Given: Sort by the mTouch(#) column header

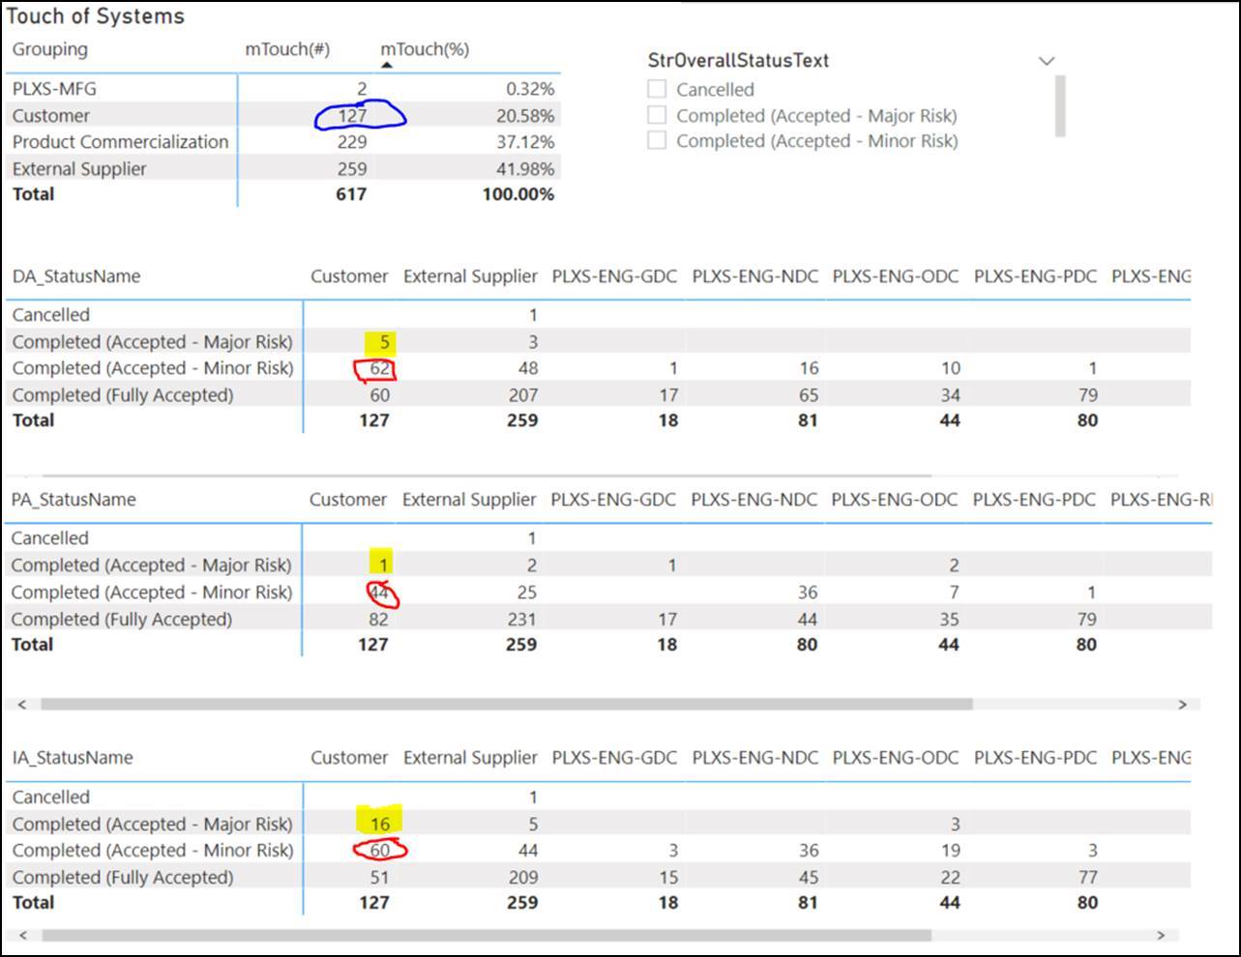Looking at the screenshot, I should [287, 49].
